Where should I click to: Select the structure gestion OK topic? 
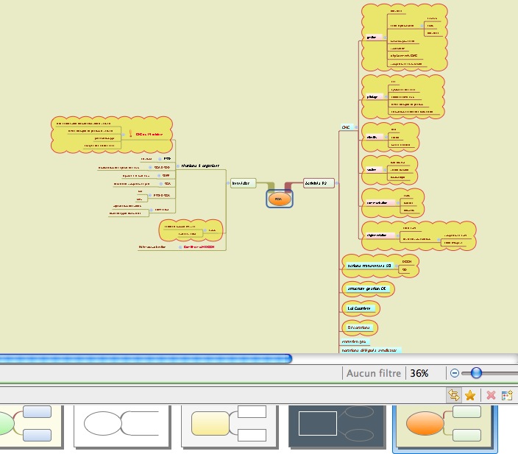tap(366, 288)
